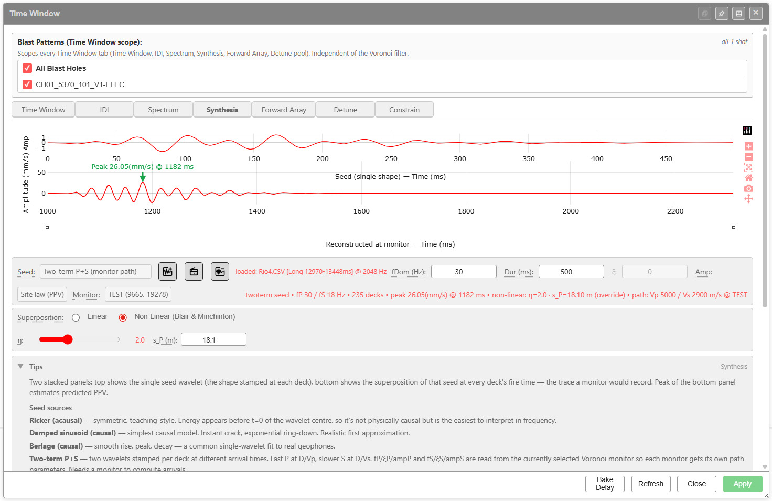Click the fit-to-extent chart icon
This screenshot has height=501, width=772.
tap(748, 167)
